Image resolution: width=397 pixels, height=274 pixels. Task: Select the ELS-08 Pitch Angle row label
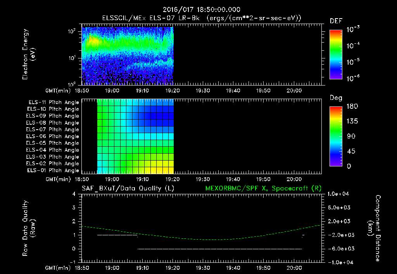coord(53,123)
